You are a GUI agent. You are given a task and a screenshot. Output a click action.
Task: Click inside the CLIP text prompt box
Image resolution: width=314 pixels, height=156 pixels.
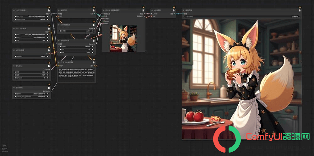click(x=76, y=75)
